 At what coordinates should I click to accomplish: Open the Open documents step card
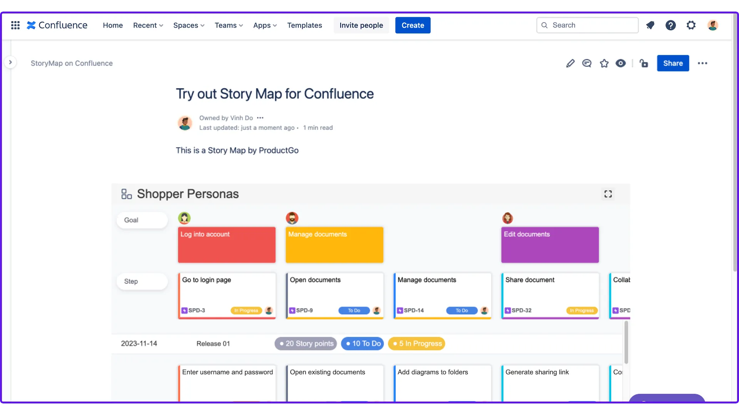tap(334, 296)
